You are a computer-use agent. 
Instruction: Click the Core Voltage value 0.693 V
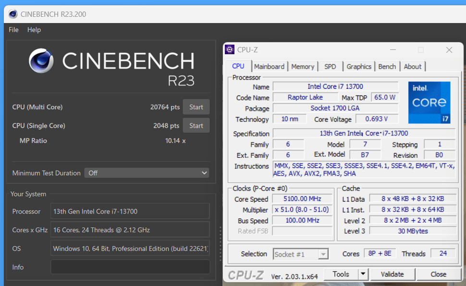[377, 119]
